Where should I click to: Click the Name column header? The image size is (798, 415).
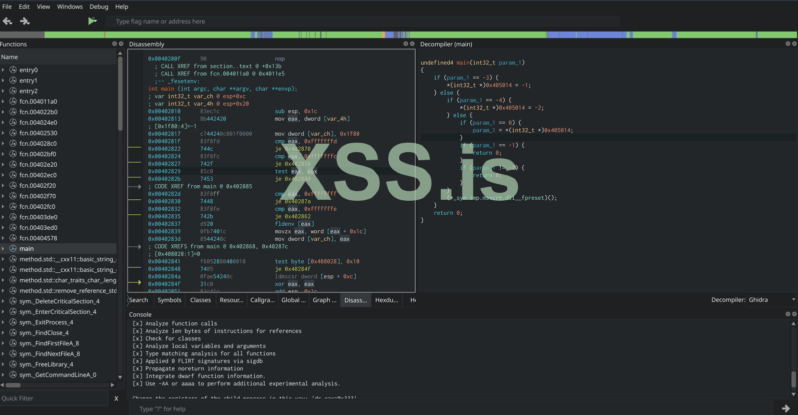click(x=58, y=57)
